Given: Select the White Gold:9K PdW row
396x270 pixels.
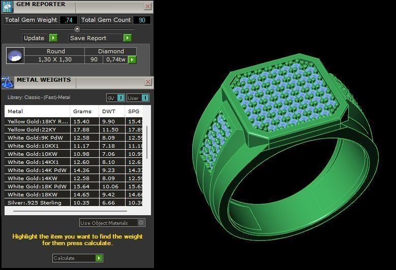Looking at the screenshot, I should point(74,138).
